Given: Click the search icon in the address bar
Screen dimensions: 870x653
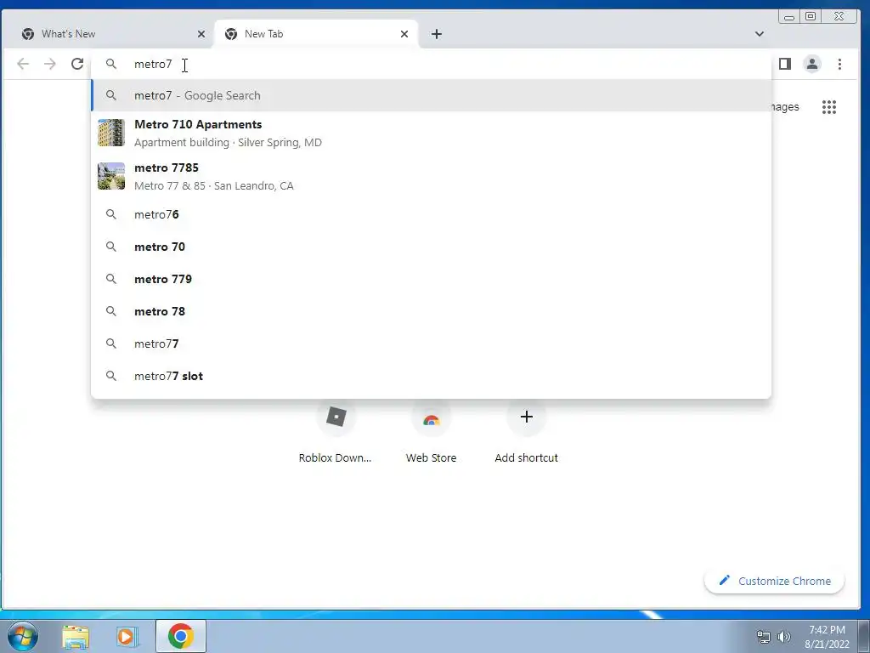Looking at the screenshot, I should pos(111,64).
